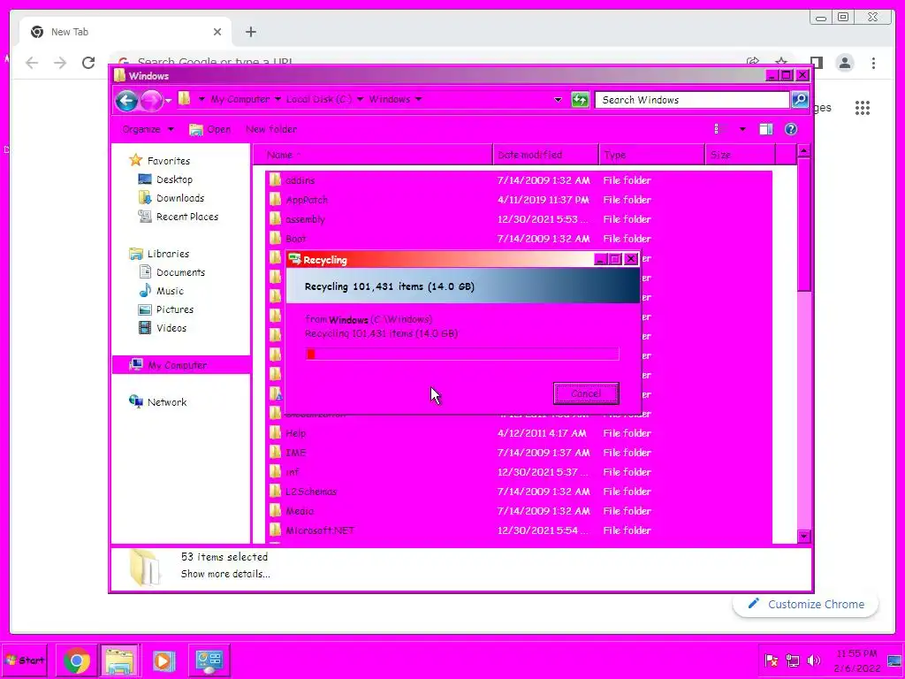This screenshot has width=905, height=679.
Task: Toggle the preview pane icon in the explorer
Action: click(x=766, y=129)
